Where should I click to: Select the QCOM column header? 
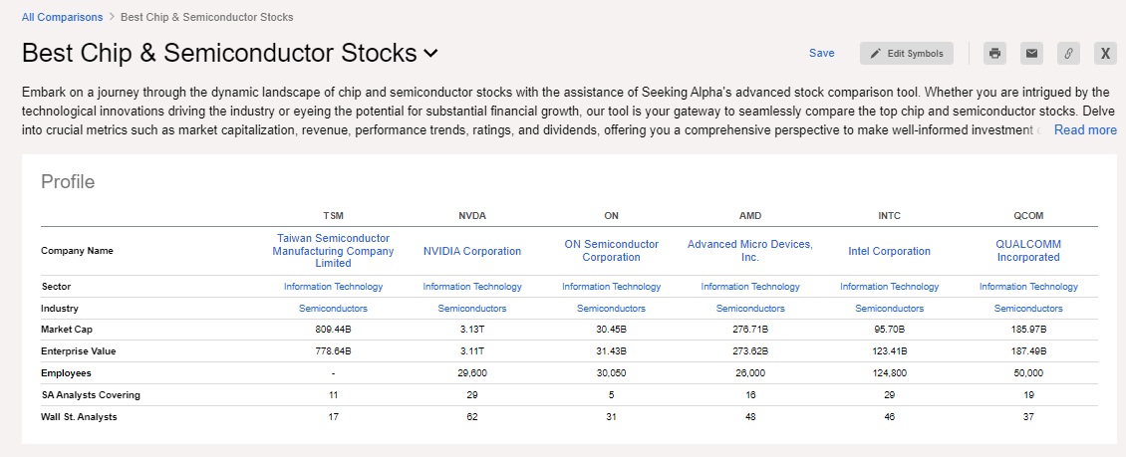pyautogui.click(x=1028, y=215)
